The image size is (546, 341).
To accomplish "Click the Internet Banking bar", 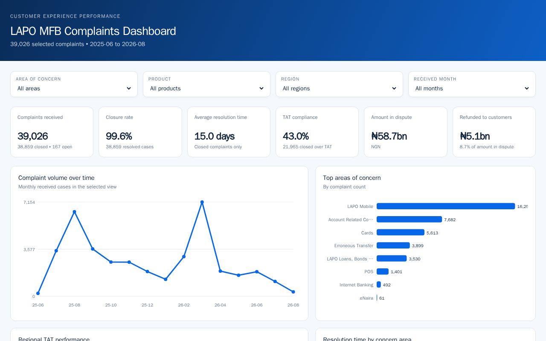I will tap(379, 285).
